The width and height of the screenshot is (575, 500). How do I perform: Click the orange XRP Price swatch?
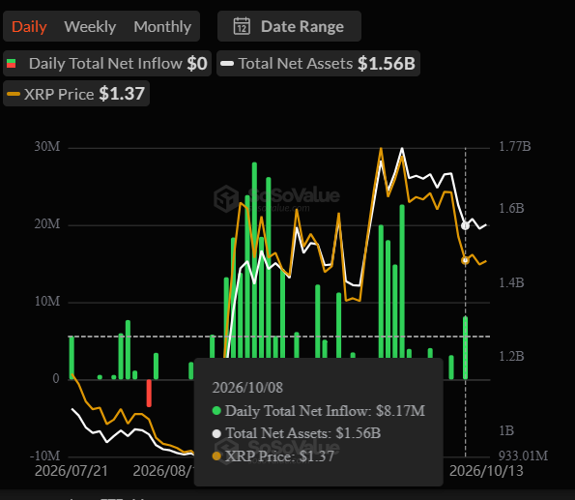click(14, 94)
